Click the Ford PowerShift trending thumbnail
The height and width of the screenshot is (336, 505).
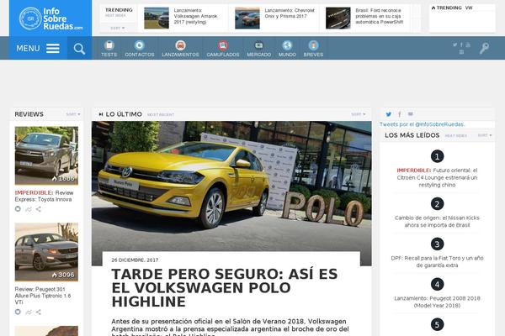338,18
